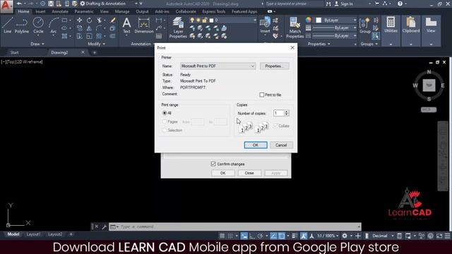Viewport: 452px width, 254px height.
Task: Expand the Draw panel
Action: tap(37, 44)
